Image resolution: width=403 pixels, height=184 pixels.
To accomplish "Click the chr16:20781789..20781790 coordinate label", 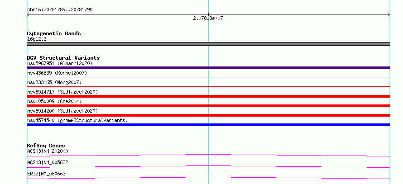I will click(x=60, y=10).
